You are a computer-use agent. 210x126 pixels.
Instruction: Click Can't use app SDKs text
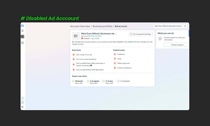[90, 70]
